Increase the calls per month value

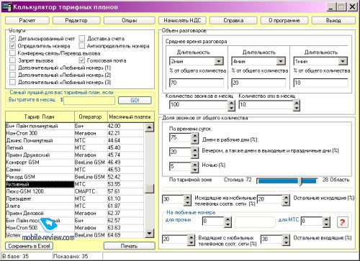[x=231, y=103]
